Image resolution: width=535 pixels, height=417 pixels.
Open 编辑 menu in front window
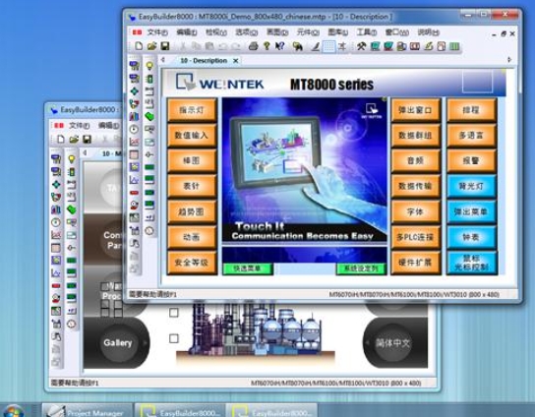pos(187,32)
